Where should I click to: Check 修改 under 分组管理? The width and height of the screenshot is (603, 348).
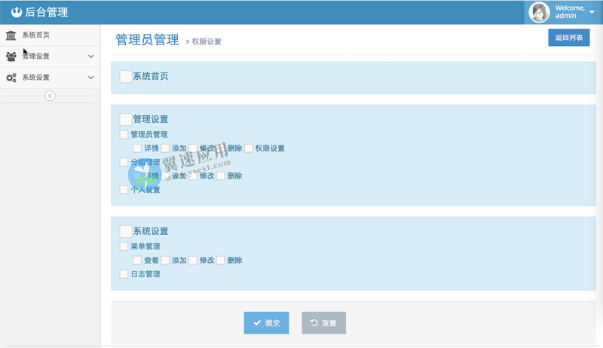193,176
